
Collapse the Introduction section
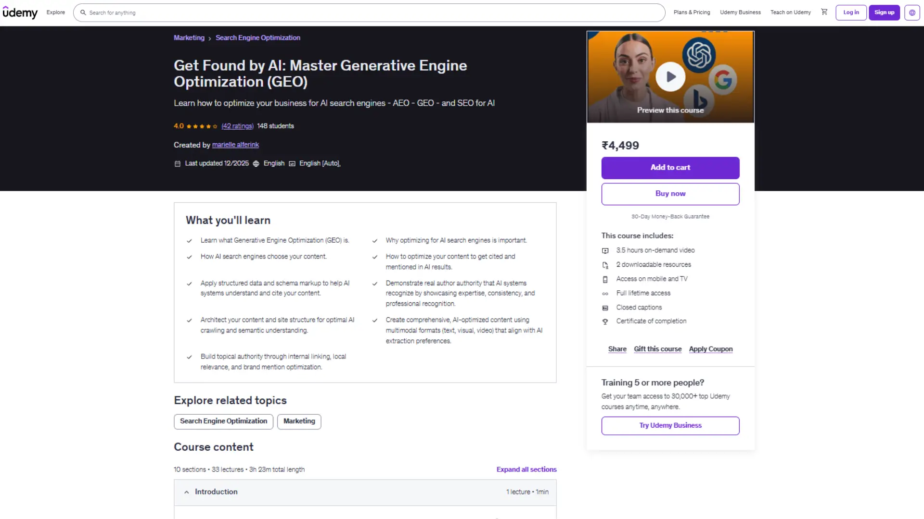tap(187, 492)
